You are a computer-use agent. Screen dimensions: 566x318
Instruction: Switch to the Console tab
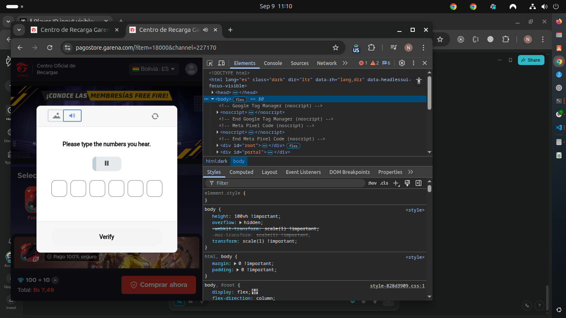(x=273, y=63)
